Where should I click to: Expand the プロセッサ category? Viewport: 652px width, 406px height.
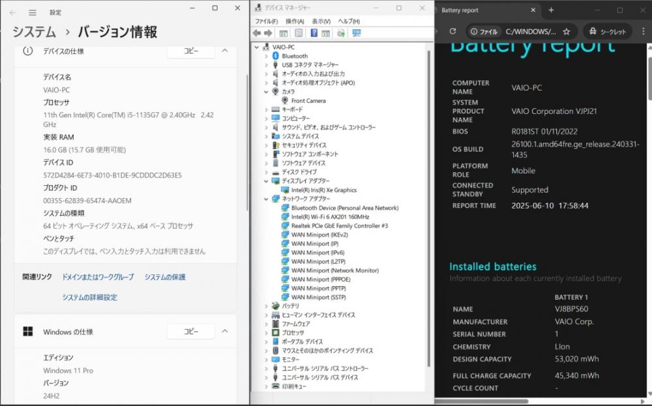[266, 333]
